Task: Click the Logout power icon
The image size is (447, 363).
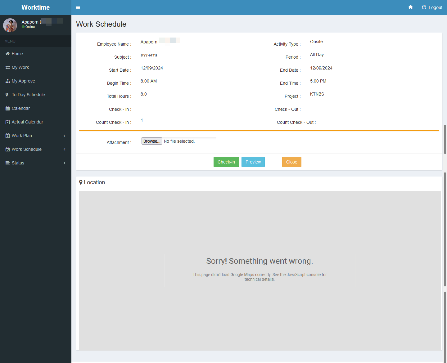Action: click(x=424, y=7)
